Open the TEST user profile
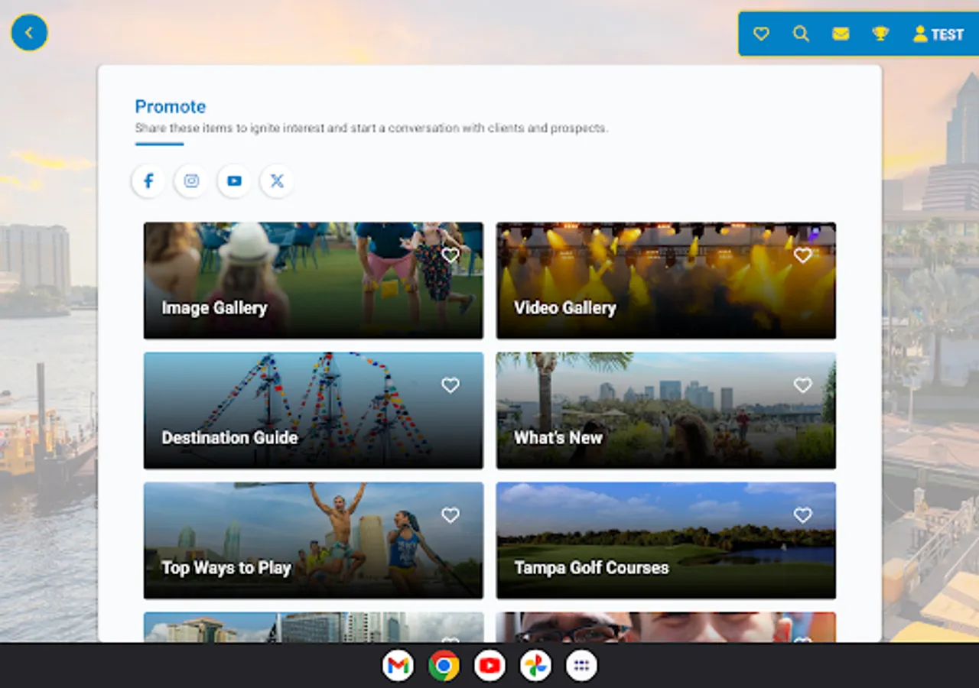The image size is (979, 688). pos(938,34)
